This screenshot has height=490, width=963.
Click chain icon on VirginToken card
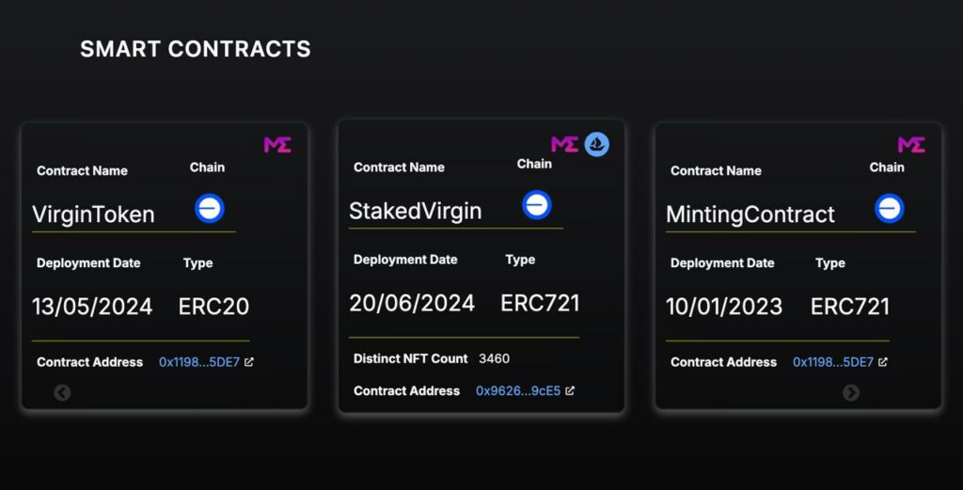point(210,209)
